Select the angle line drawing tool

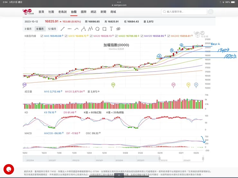pyautogui.click(x=77, y=29)
